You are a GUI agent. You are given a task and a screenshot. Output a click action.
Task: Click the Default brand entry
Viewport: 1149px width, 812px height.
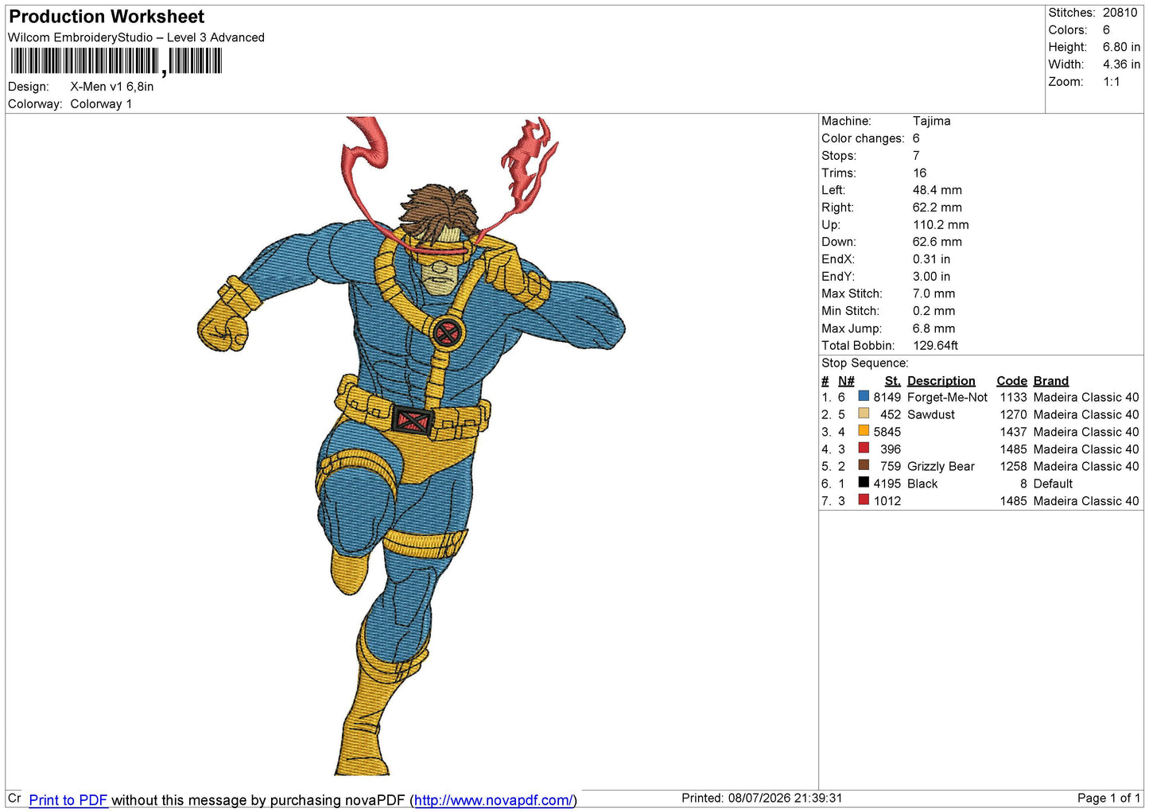click(1053, 484)
